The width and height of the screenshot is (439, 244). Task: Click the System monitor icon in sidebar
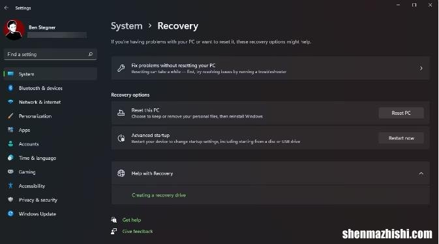pyautogui.click(x=10, y=74)
